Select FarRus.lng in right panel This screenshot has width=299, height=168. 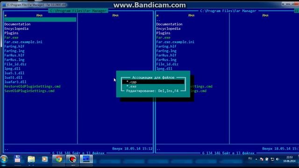tap(166, 60)
